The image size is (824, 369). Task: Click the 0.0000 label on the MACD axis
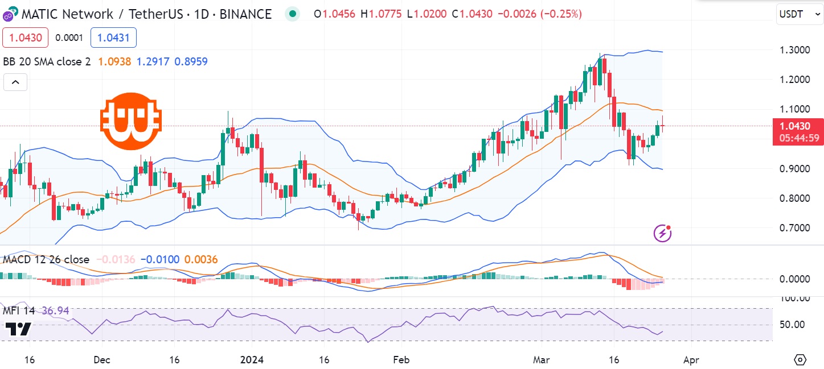pyautogui.click(x=794, y=279)
